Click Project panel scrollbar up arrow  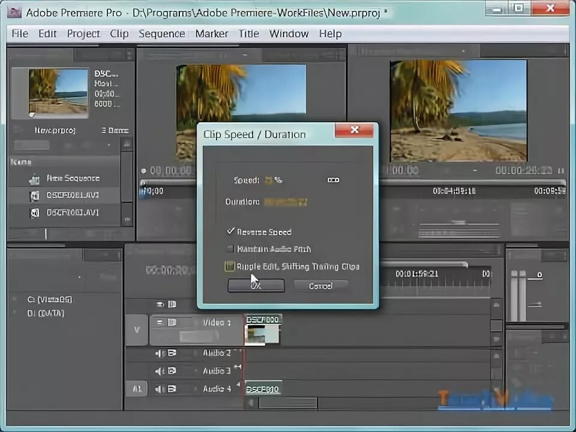pyautogui.click(x=127, y=143)
